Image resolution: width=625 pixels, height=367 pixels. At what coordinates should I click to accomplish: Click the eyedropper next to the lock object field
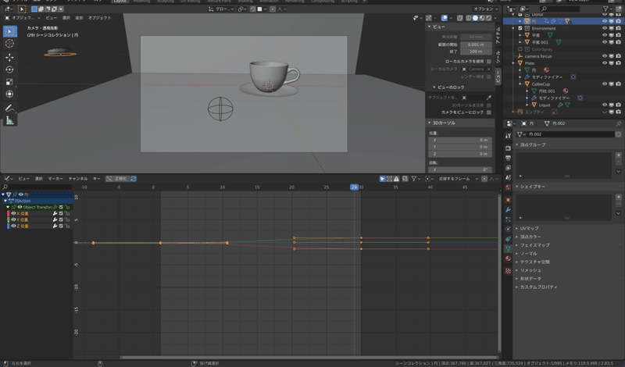click(489, 97)
